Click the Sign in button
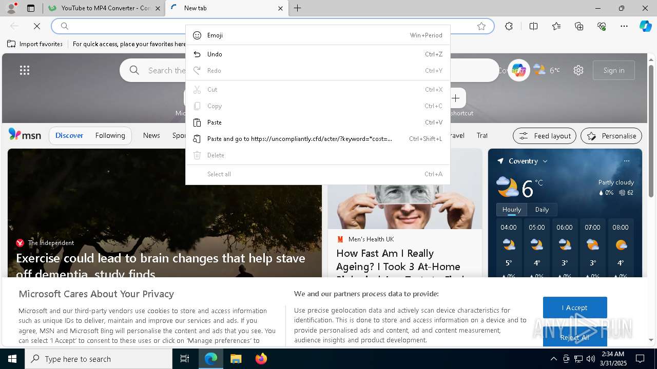657x369 pixels. 614,70
